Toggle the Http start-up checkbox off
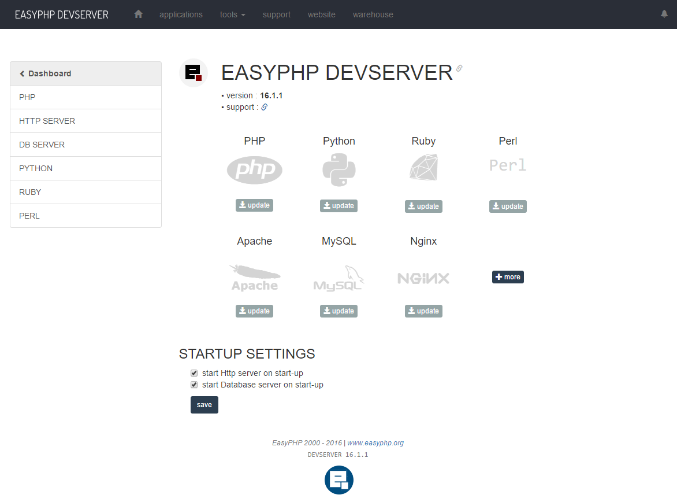 (x=194, y=373)
